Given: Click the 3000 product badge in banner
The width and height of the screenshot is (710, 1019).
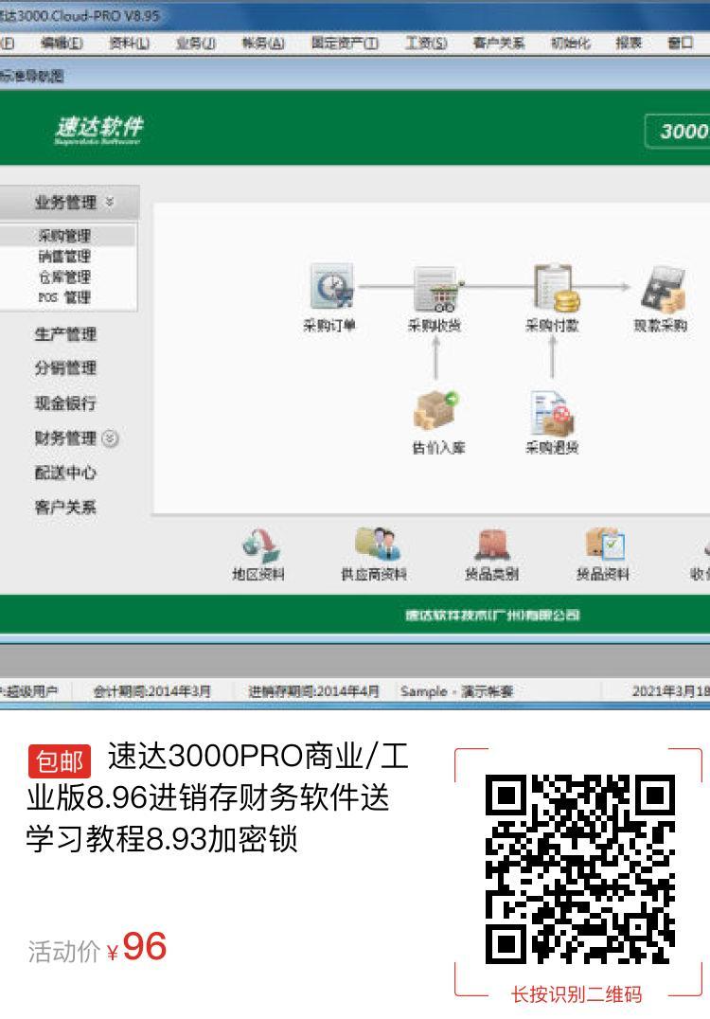Looking at the screenshot, I should pyautogui.click(x=678, y=131).
